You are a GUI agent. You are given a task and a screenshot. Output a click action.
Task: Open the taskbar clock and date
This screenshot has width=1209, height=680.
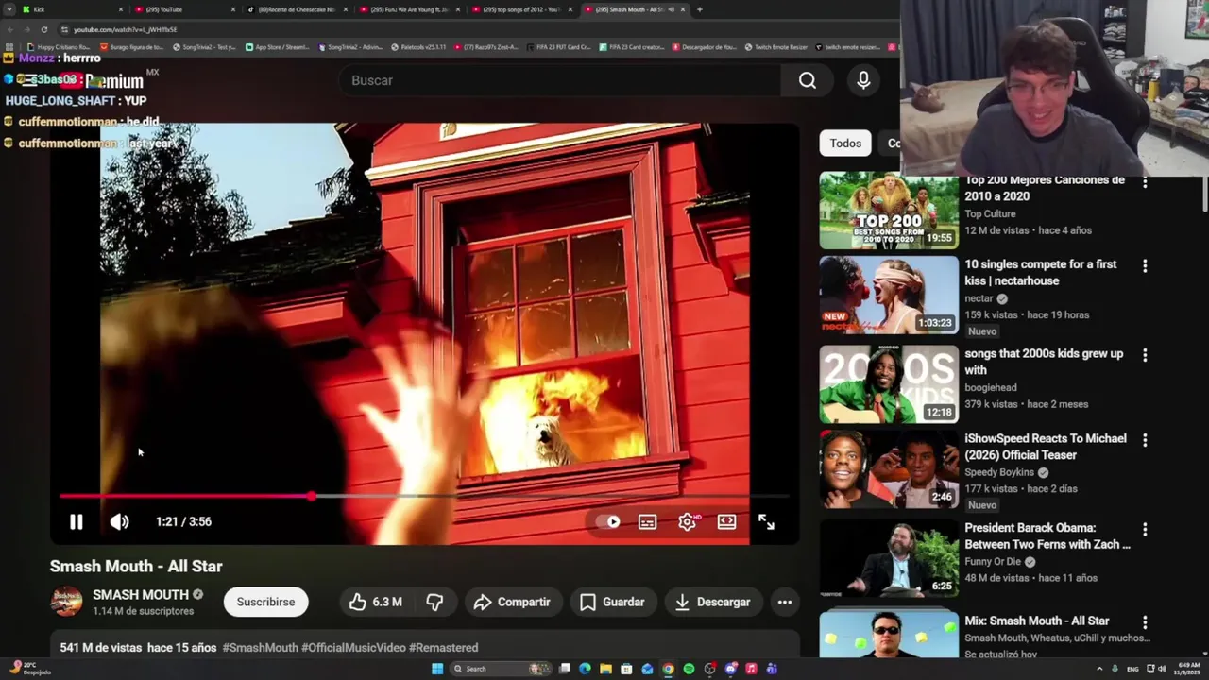(1189, 669)
